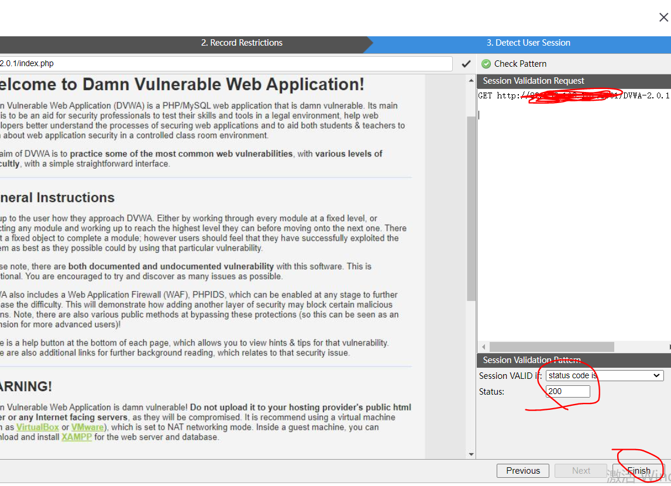Viewport: 671px width, 486px height.
Task: Click the request pane horizontal scrollbar thumb
Action: pos(552,347)
